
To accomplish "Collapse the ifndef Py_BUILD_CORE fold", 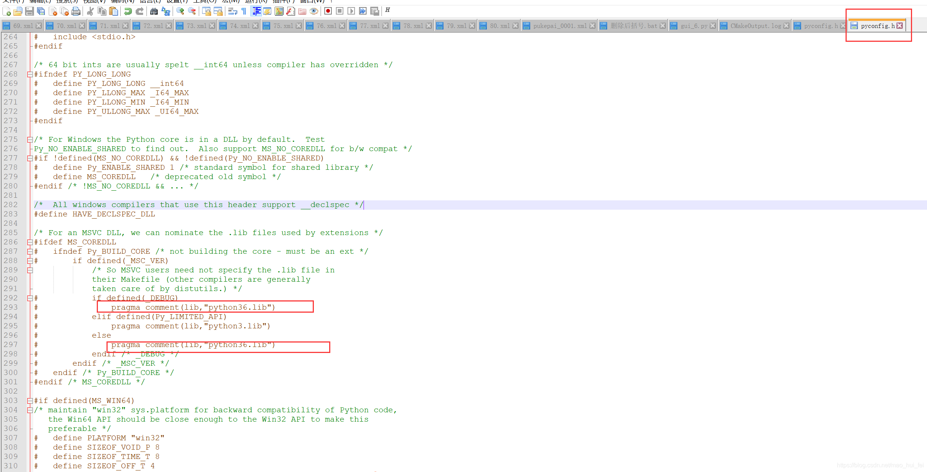I will click(30, 251).
